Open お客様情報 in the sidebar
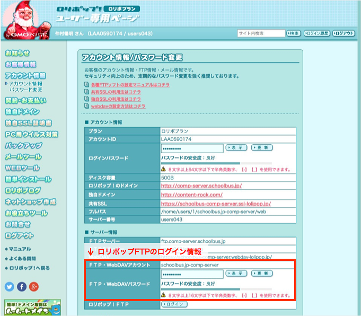The image size is (361, 316). 21,65
